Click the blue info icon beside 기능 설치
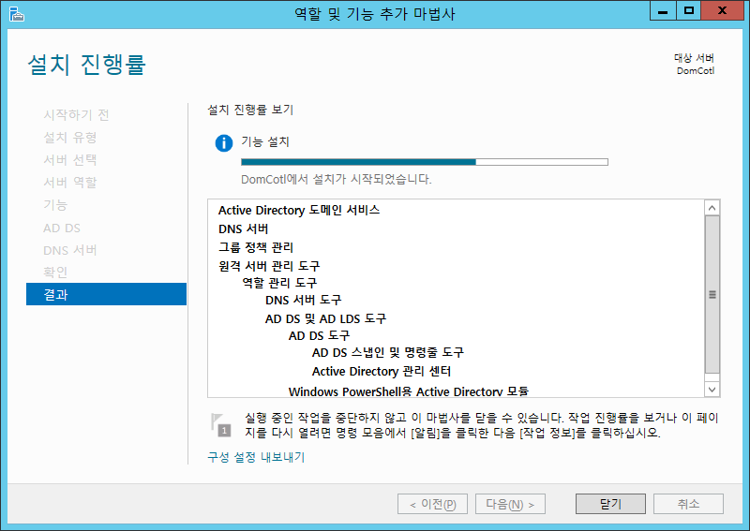Image resolution: width=750 pixels, height=531 pixels. tap(224, 143)
